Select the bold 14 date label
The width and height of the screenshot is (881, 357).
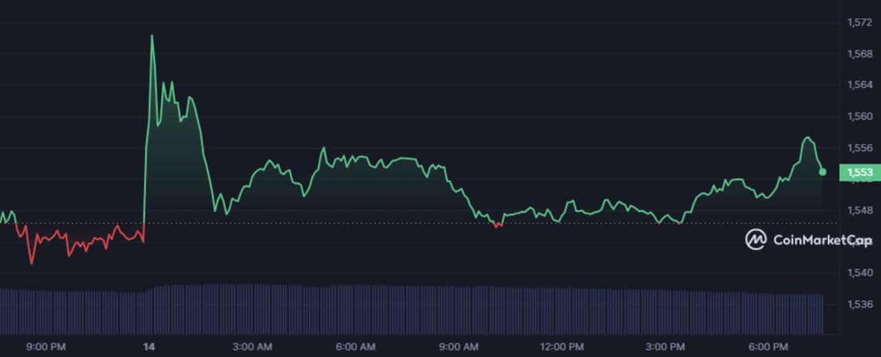149,346
